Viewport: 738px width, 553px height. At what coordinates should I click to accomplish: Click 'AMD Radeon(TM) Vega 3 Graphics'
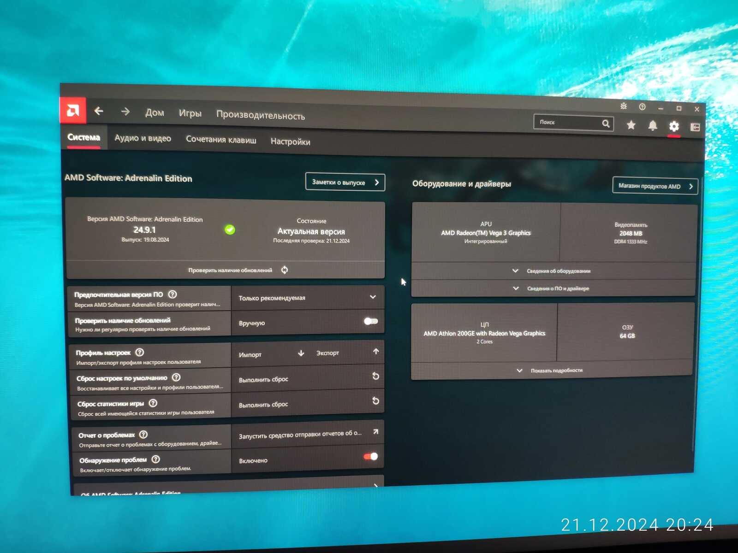coord(486,233)
